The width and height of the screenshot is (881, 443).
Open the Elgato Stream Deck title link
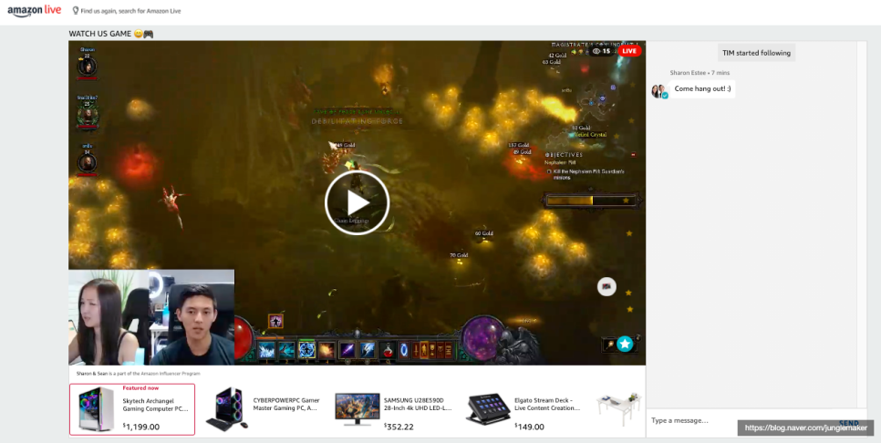547,404
